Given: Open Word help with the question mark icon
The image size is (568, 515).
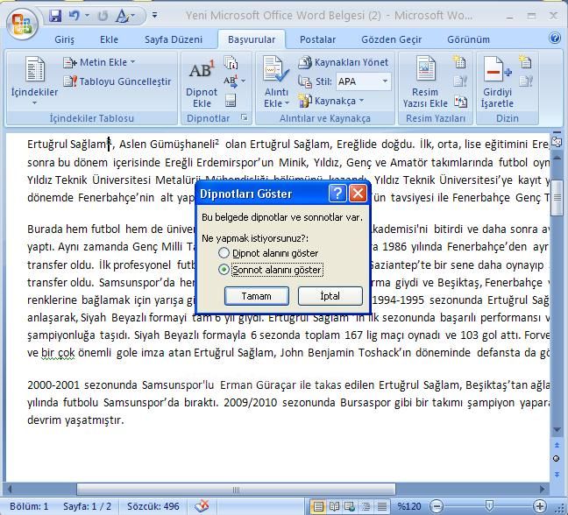Looking at the screenshot, I should click(x=555, y=38).
